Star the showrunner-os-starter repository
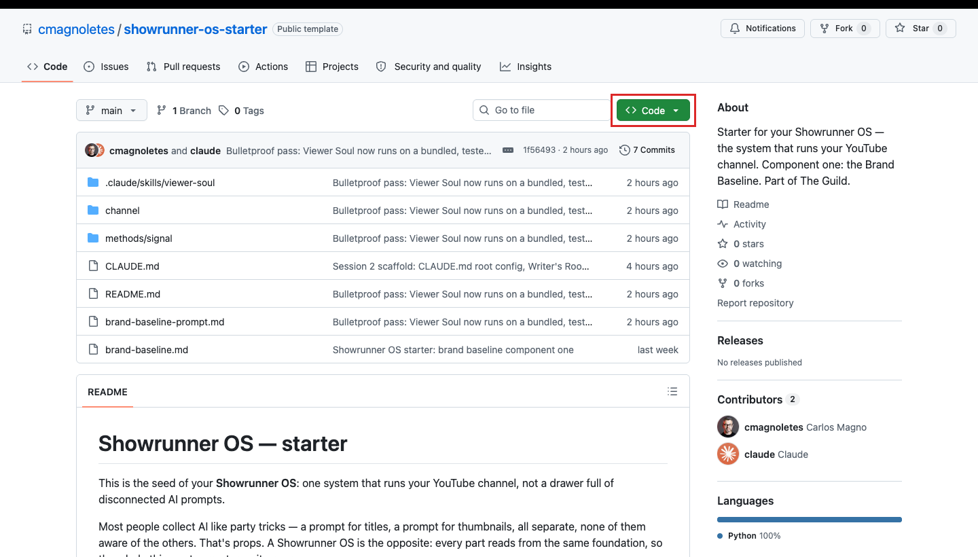Screen dimensions: 978x557 click(921, 29)
